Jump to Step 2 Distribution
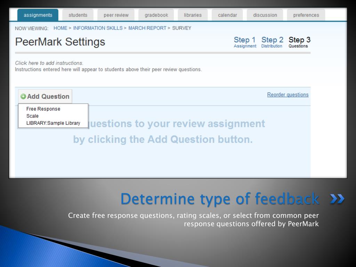This screenshot has height=267, width=356. click(x=272, y=42)
